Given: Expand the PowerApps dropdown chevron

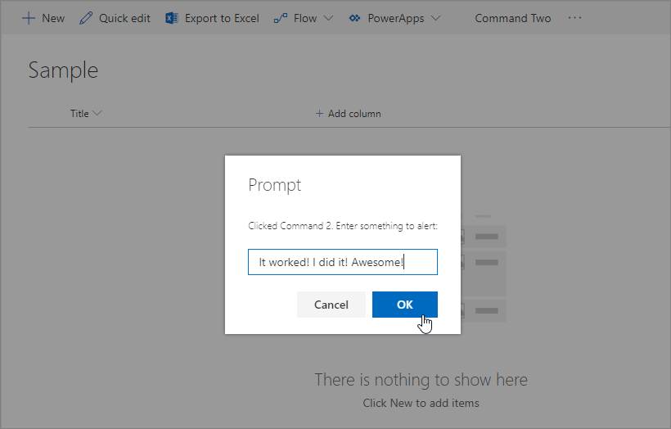Looking at the screenshot, I should (x=435, y=18).
